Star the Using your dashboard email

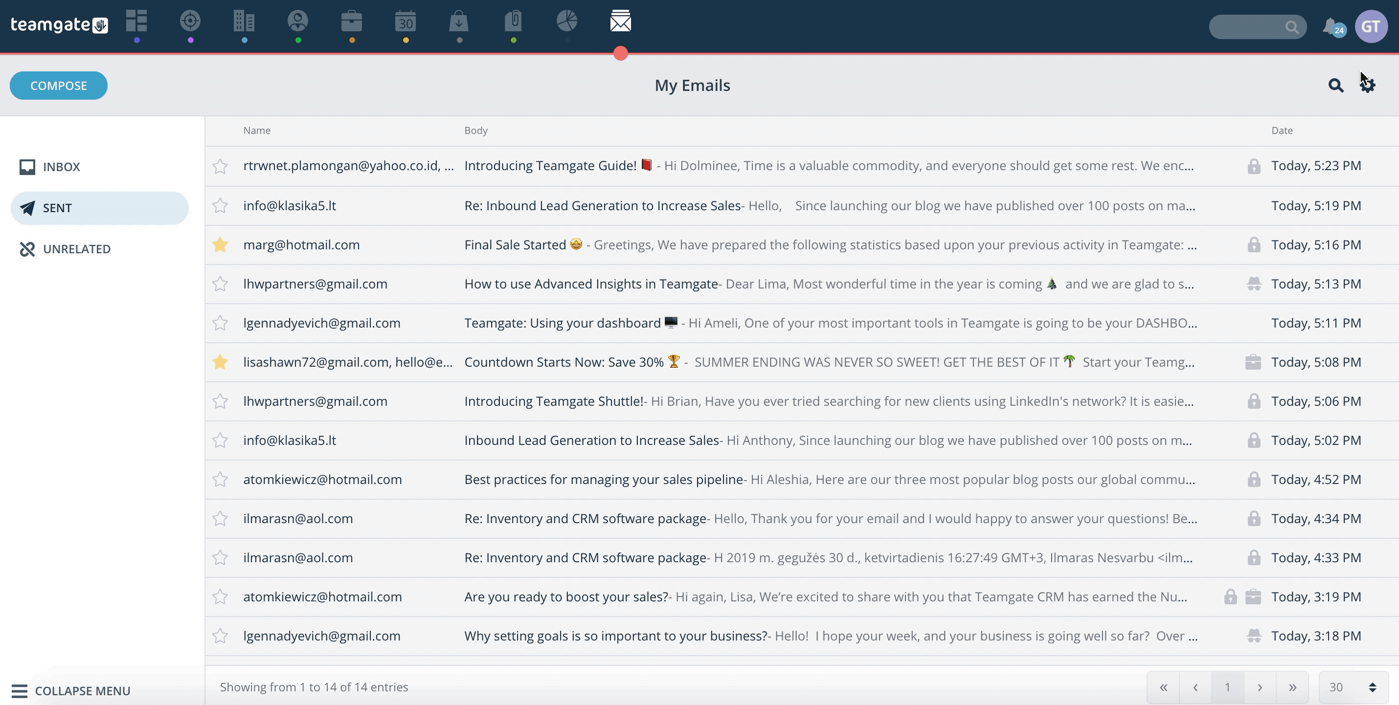220,323
